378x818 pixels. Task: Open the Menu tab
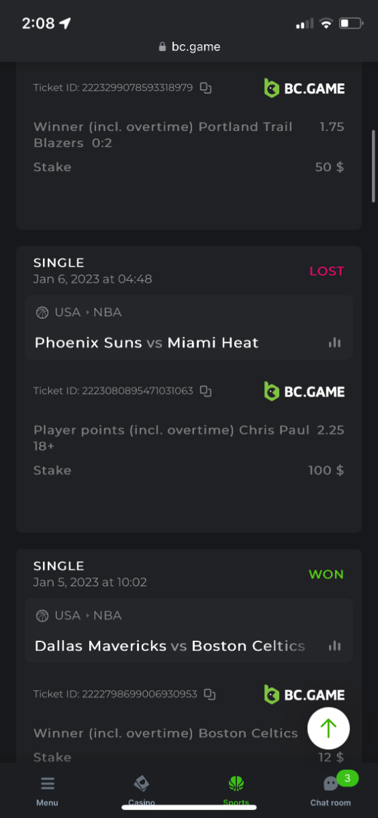click(x=47, y=791)
